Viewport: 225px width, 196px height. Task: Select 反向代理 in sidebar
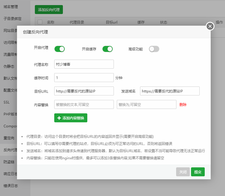[10, 150]
